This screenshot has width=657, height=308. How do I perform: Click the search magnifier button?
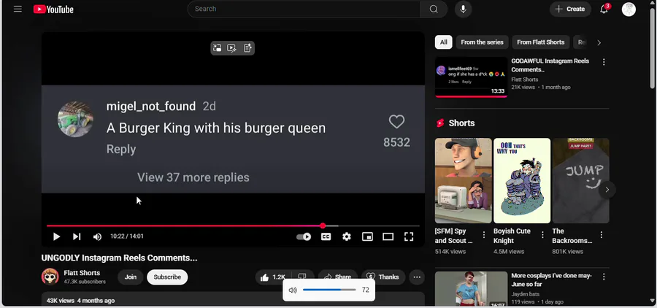tap(434, 9)
